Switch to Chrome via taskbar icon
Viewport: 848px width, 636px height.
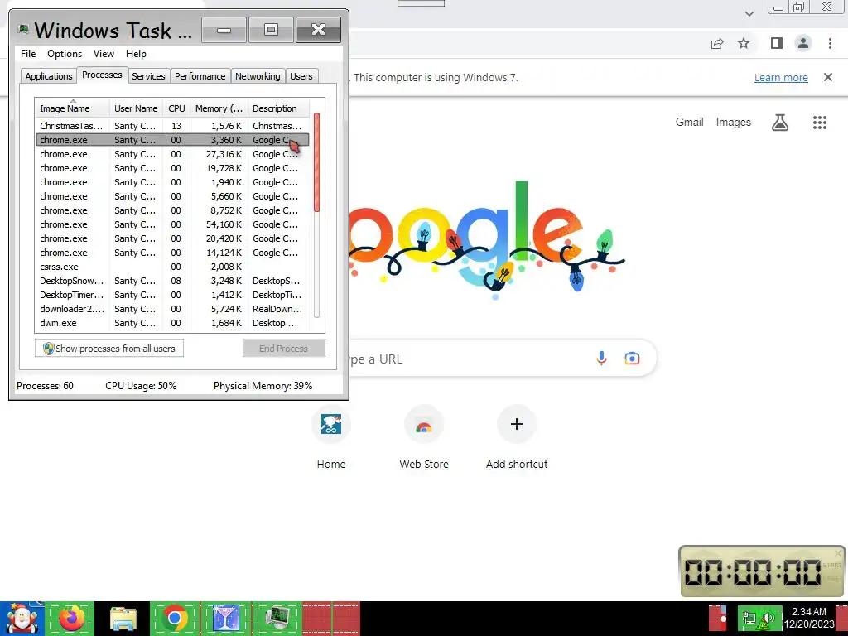tap(175, 618)
